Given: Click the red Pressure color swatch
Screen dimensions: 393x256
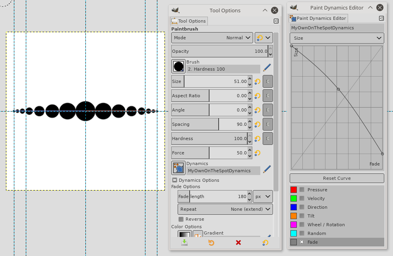Looking at the screenshot, I should tap(294, 190).
